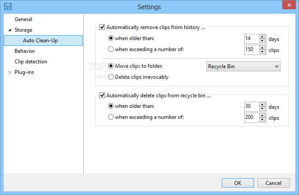Click the clipboard app icon in title bar
This screenshot has height=195, width=299.
[x=8, y=7]
